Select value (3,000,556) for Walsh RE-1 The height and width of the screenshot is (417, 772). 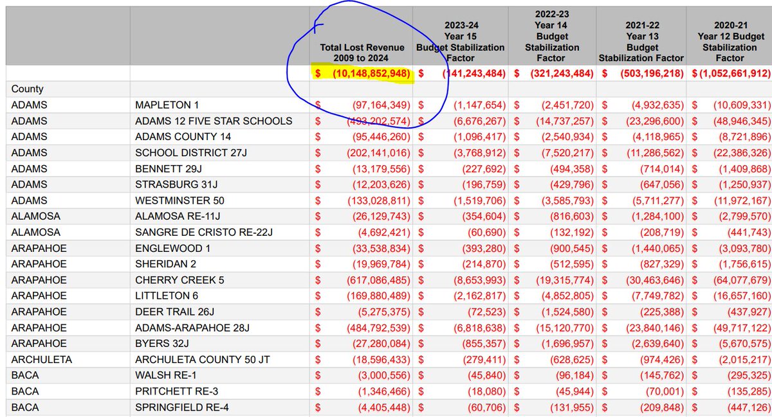click(x=384, y=375)
